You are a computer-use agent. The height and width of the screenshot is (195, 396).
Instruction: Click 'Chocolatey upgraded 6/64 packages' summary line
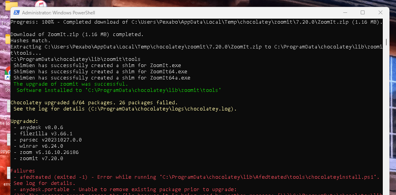(x=94, y=103)
